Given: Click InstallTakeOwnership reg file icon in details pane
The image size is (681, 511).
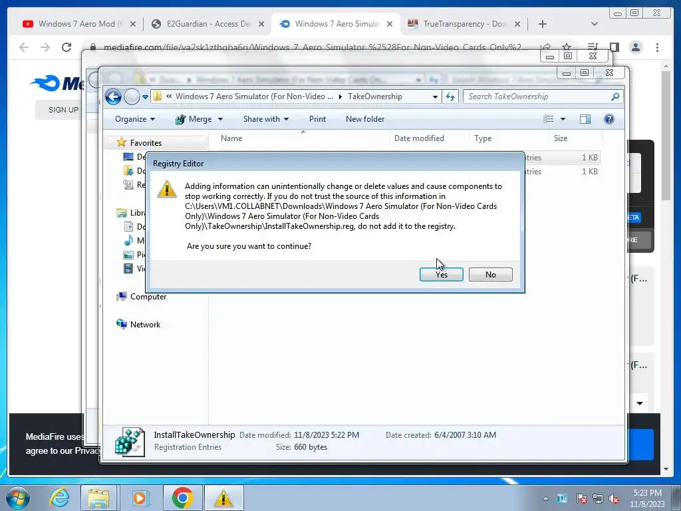Looking at the screenshot, I should 130,442.
